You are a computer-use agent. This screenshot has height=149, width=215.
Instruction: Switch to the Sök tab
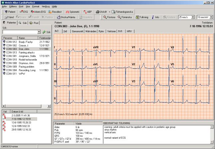point(23,23)
